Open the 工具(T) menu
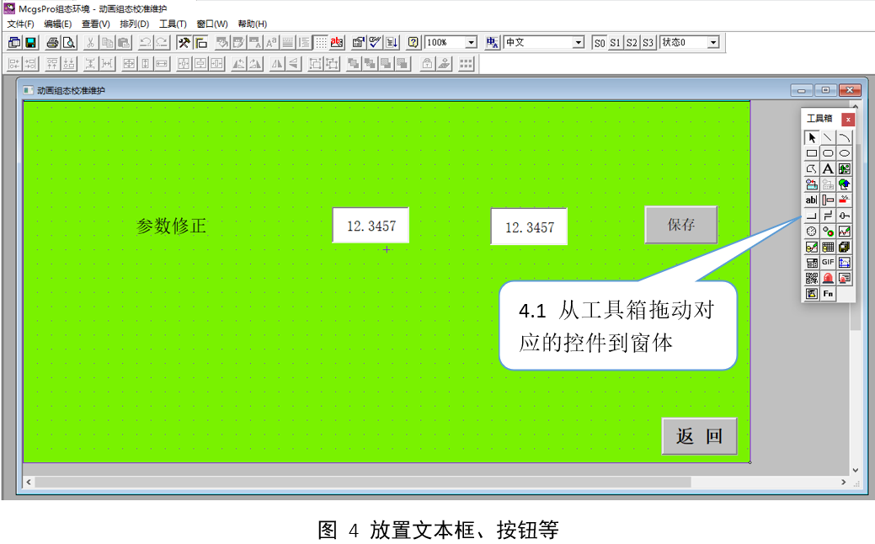 pyautogui.click(x=173, y=24)
